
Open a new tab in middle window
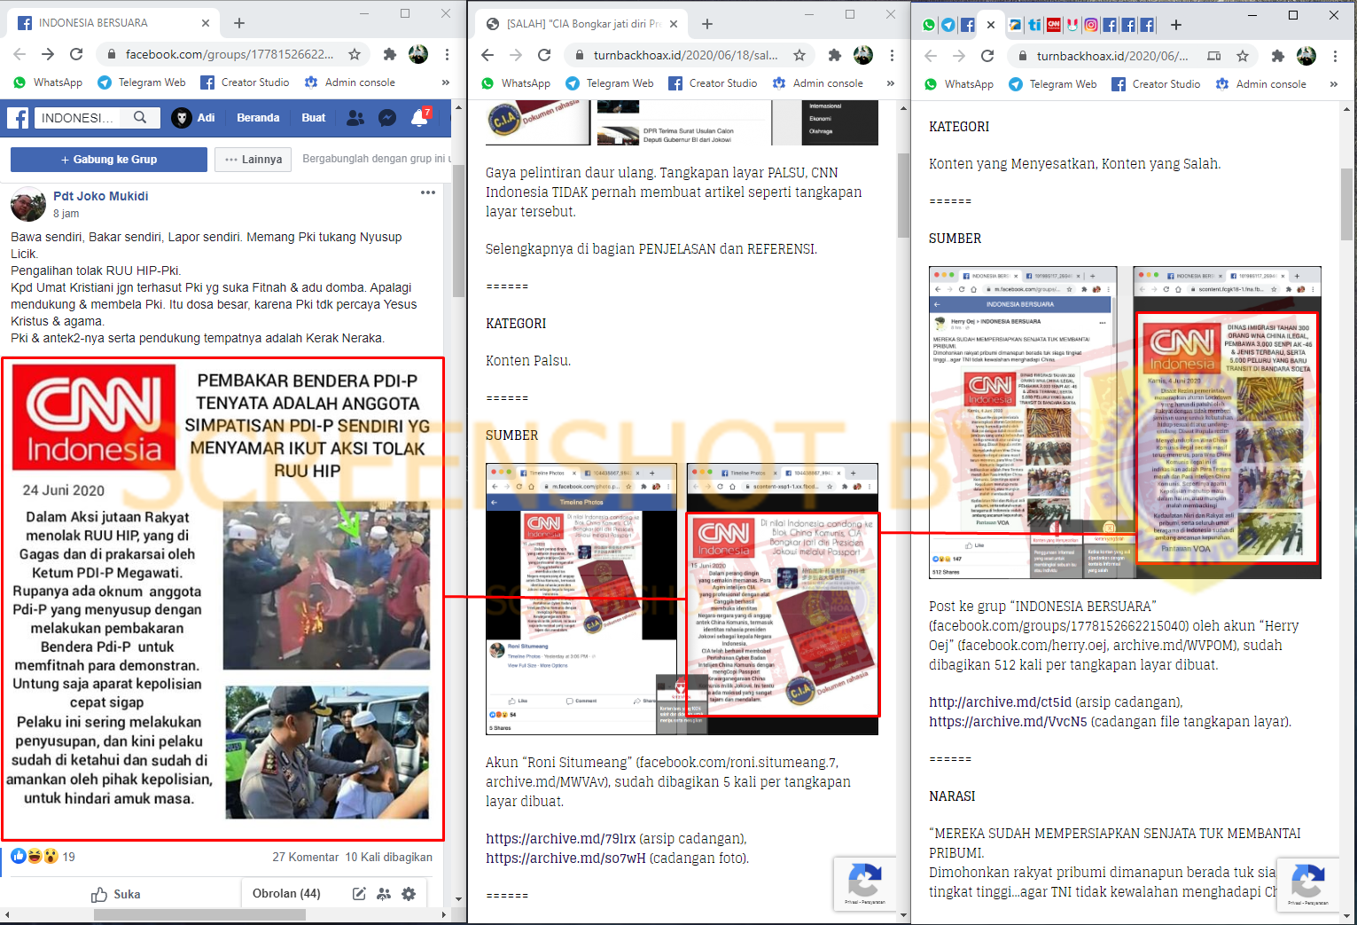click(x=707, y=24)
